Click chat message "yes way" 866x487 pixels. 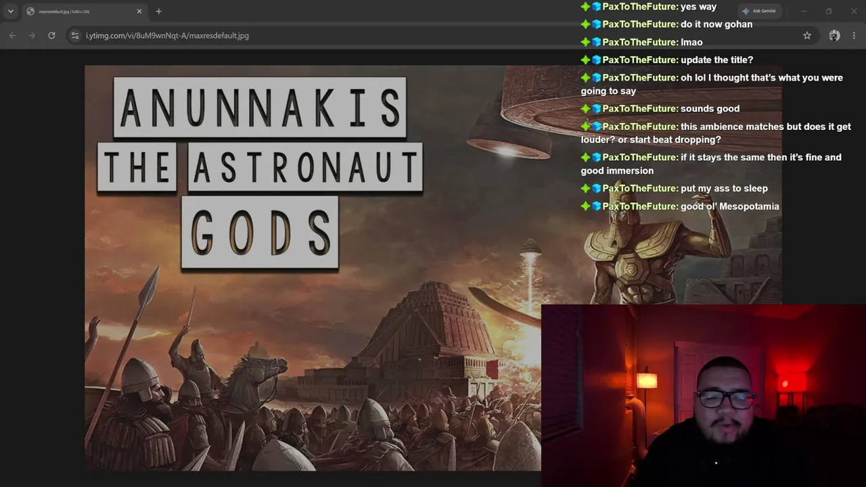point(698,7)
